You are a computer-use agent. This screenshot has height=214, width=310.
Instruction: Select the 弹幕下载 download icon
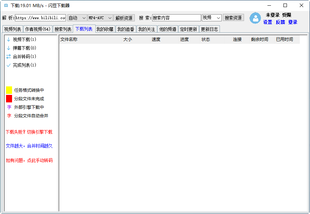click(x=8, y=48)
